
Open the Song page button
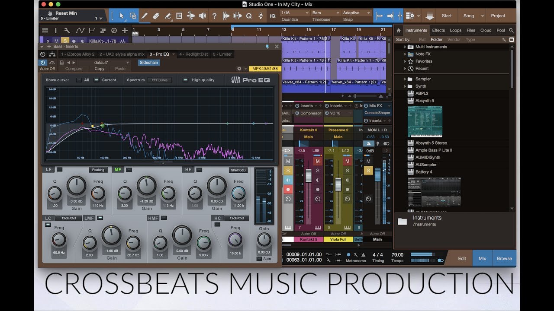469,16
